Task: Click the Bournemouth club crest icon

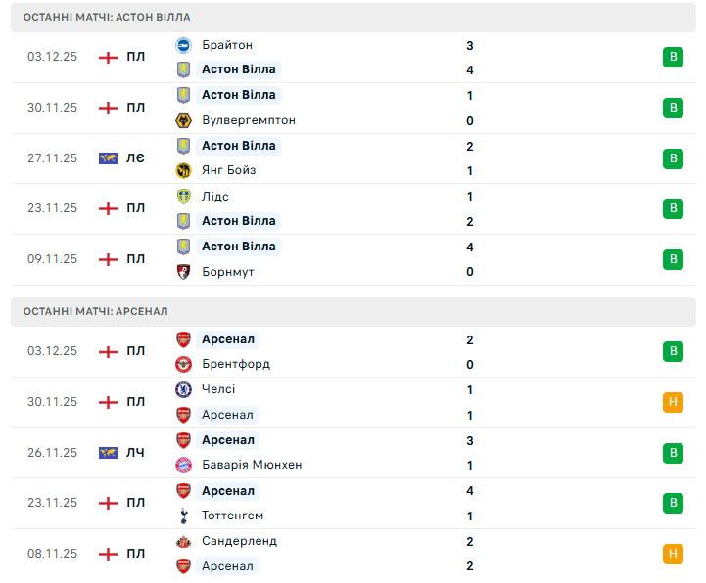Action: (183, 272)
